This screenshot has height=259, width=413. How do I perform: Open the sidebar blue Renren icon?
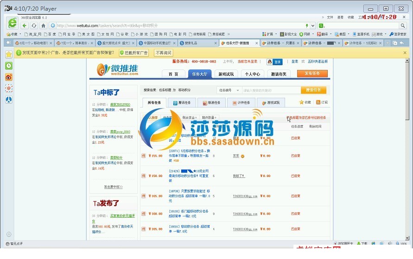point(9,100)
